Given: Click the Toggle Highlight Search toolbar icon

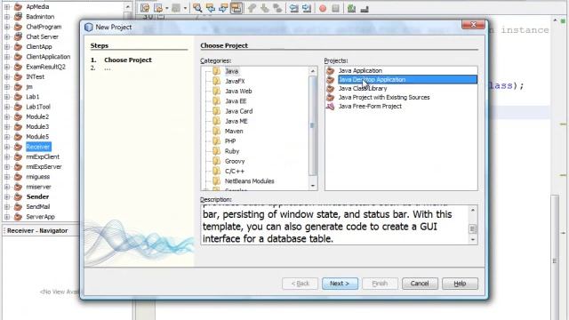Looking at the screenshot, I should pos(236,8).
